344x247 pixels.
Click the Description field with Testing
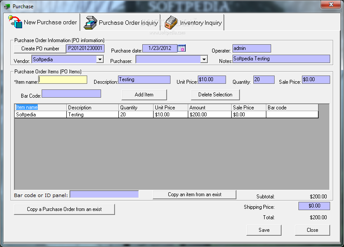pos(144,80)
